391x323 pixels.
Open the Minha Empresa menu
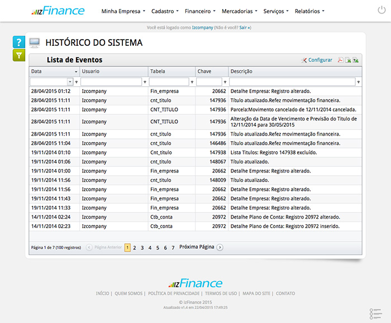click(x=123, y=11)
